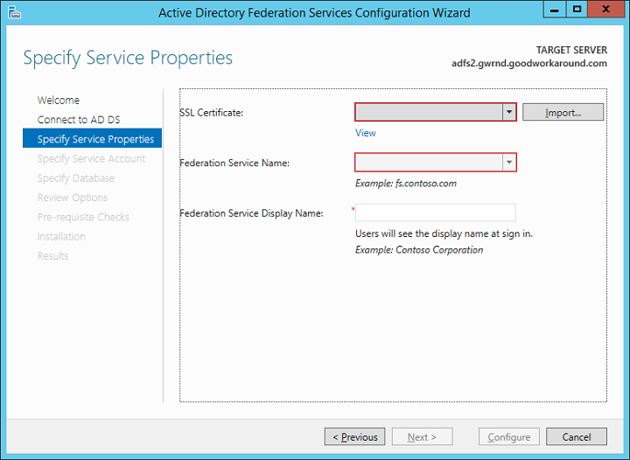630x460 pixels.
Task: Click the wizard icon in the title bar
Action: [13, 11]
